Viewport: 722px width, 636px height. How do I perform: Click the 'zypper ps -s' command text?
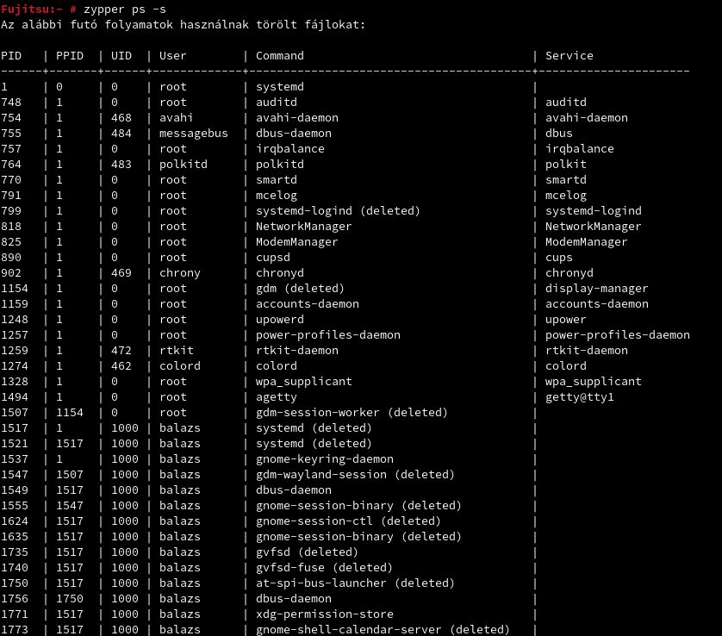coord(125,9)
